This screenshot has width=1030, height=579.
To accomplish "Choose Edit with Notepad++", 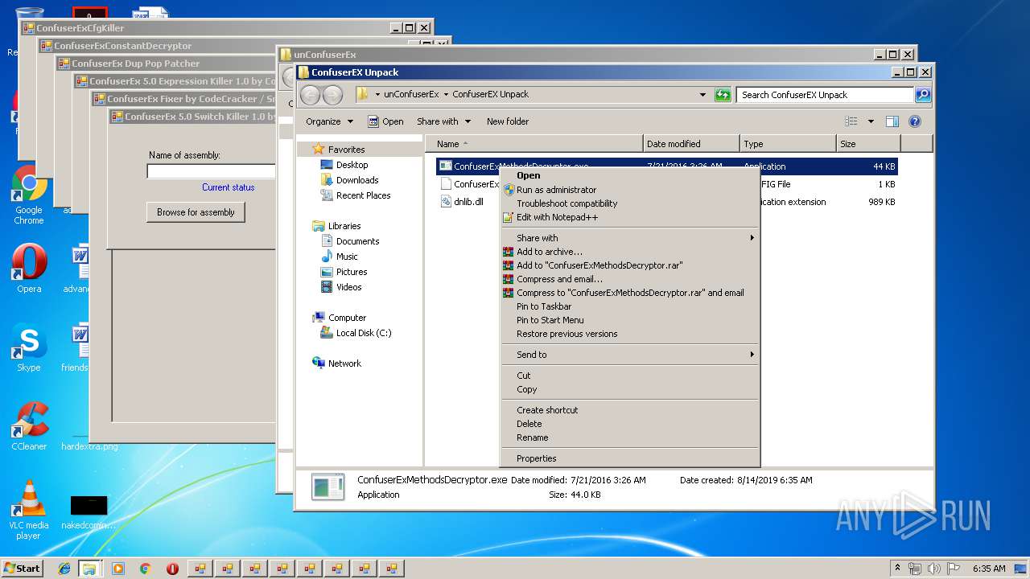I will click(x=557, y=217).
